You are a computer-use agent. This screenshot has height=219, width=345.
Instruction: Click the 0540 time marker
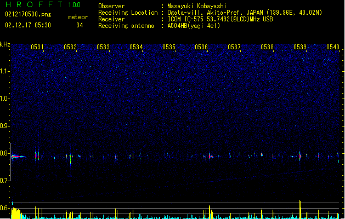point(333,47)
